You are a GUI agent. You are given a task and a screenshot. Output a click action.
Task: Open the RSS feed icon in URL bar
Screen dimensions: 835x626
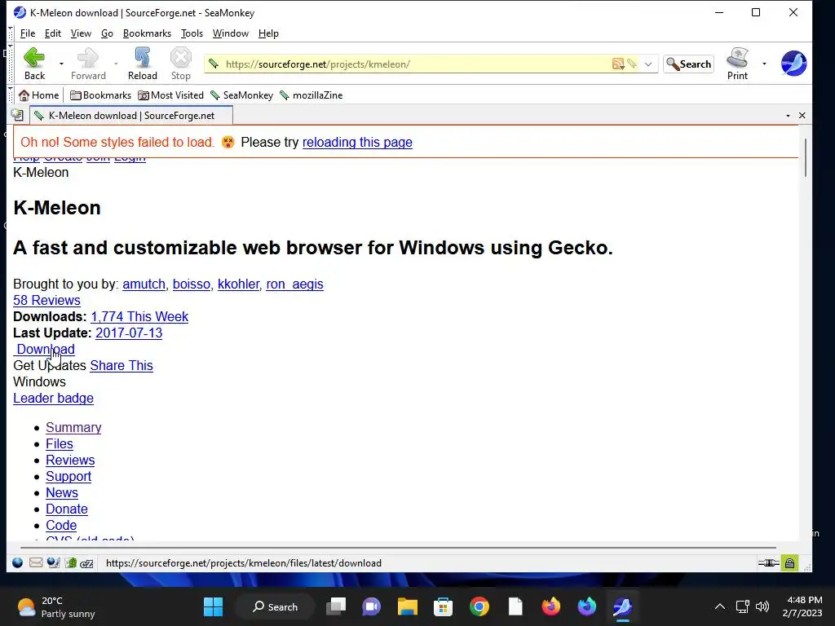[x=618, y=64]
